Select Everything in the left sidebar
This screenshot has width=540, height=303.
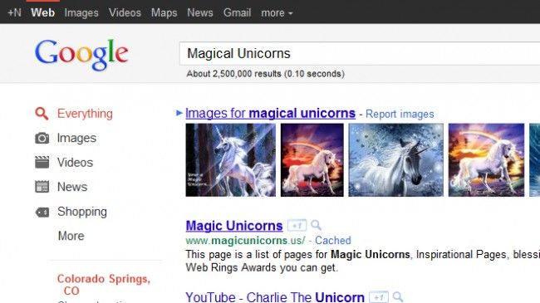pyautogui.click(x=85, y=114)
